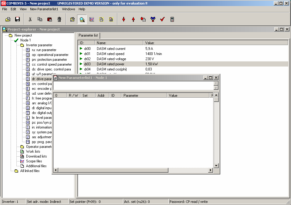Click the E icon of encoder parameter group
This screenshot has height=205, width=291.
point(28,89)
